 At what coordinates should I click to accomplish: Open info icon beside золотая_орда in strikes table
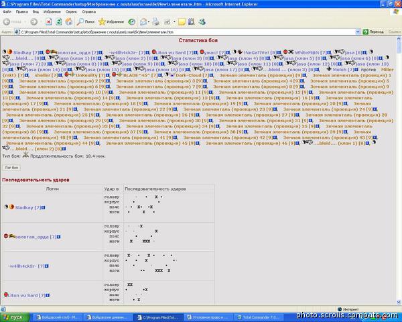coord(59,237)
